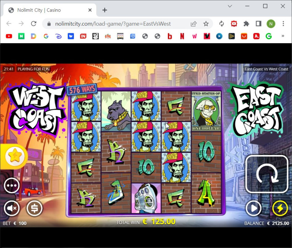Click the East Coast Vs West Coast title label
The height and width of the screenshot is (248, 292).
click(266, 69)
